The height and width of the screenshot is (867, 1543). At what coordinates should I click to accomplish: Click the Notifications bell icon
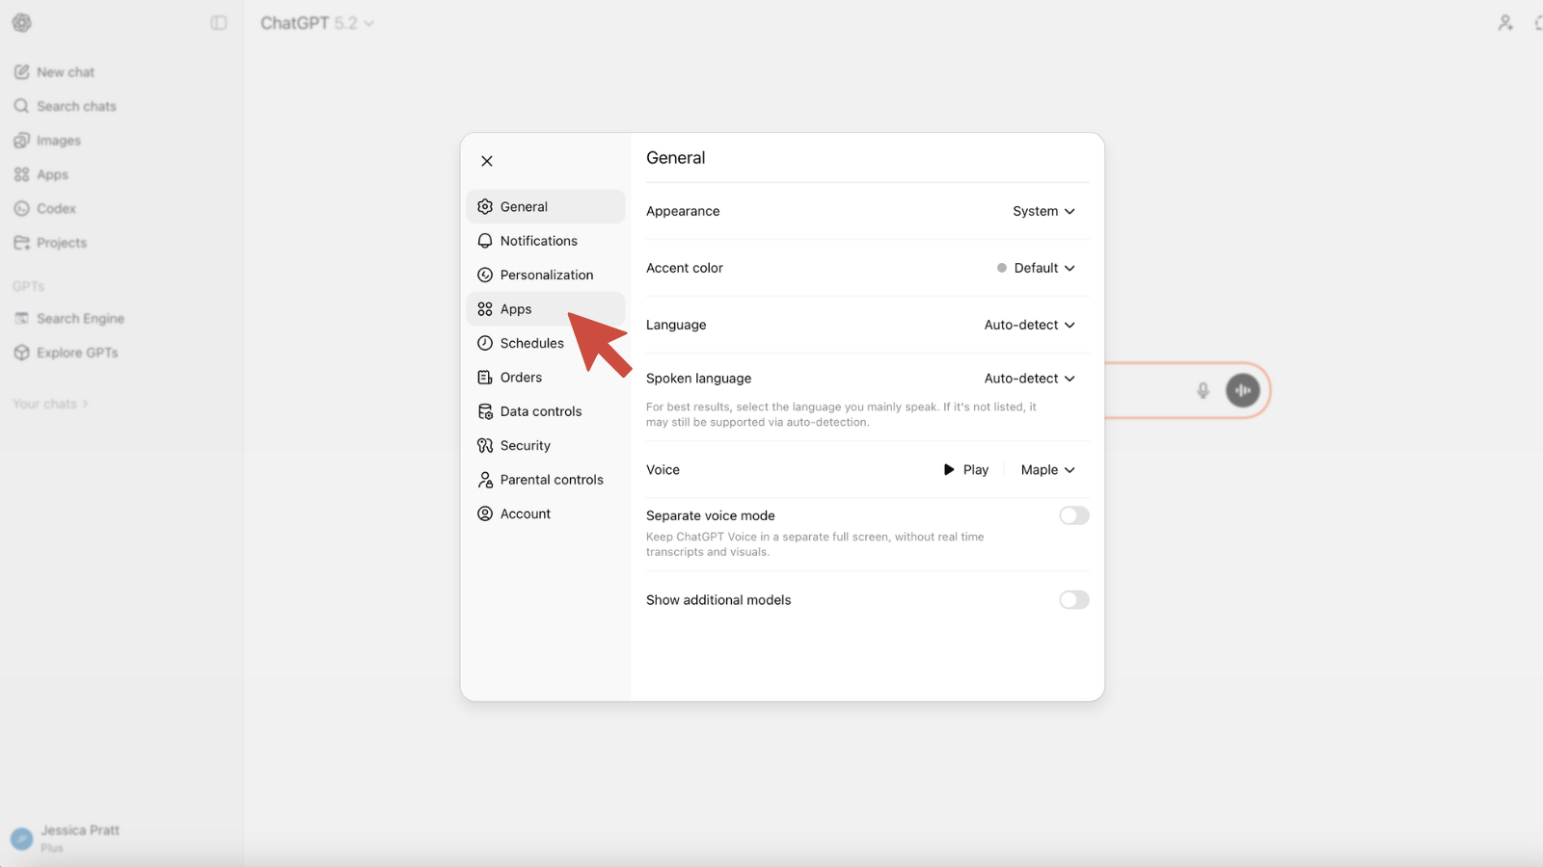click(485, 241)
